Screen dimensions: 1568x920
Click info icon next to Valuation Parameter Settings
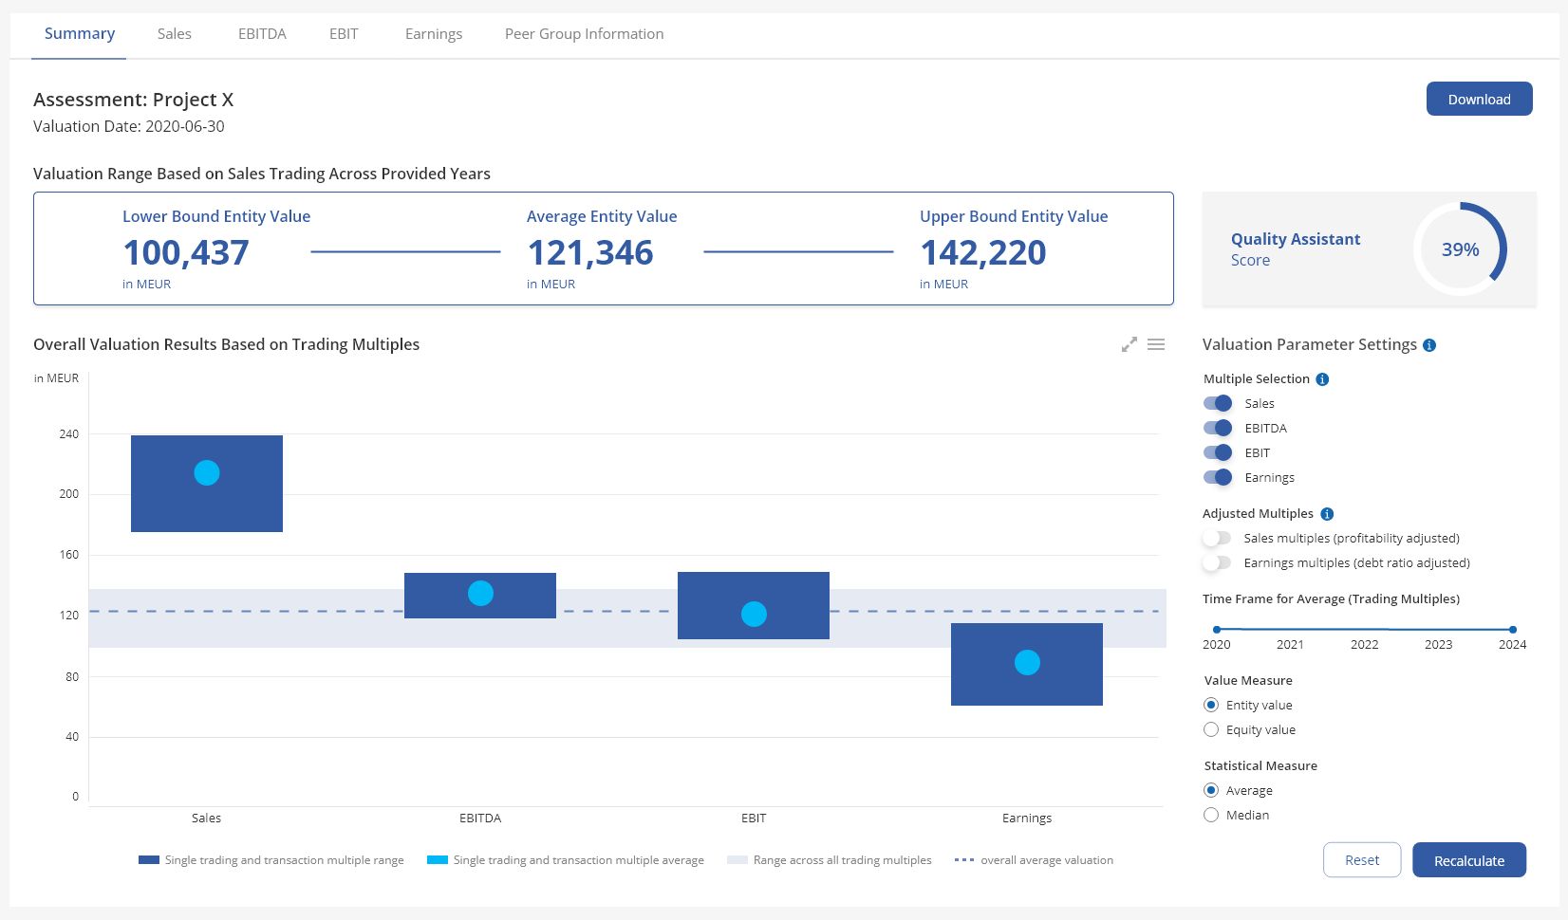pyautogui.click(x=1429, y=345)
